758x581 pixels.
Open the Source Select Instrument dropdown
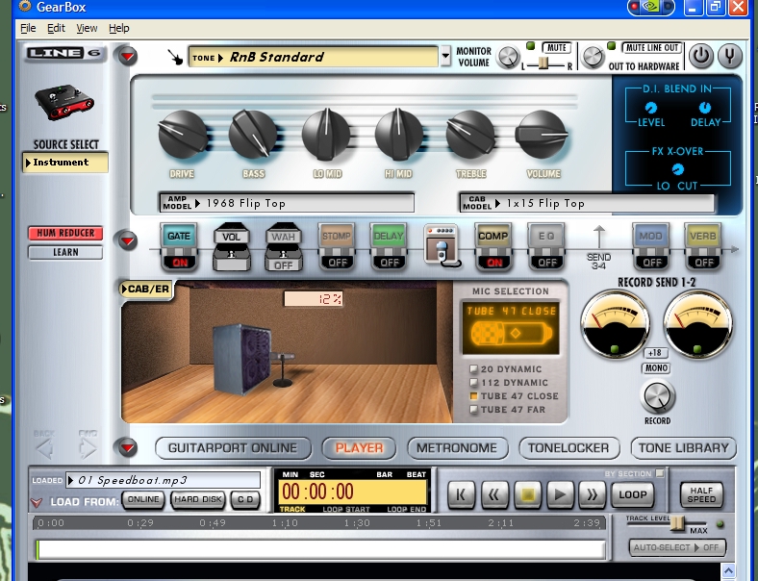[65, 163]
